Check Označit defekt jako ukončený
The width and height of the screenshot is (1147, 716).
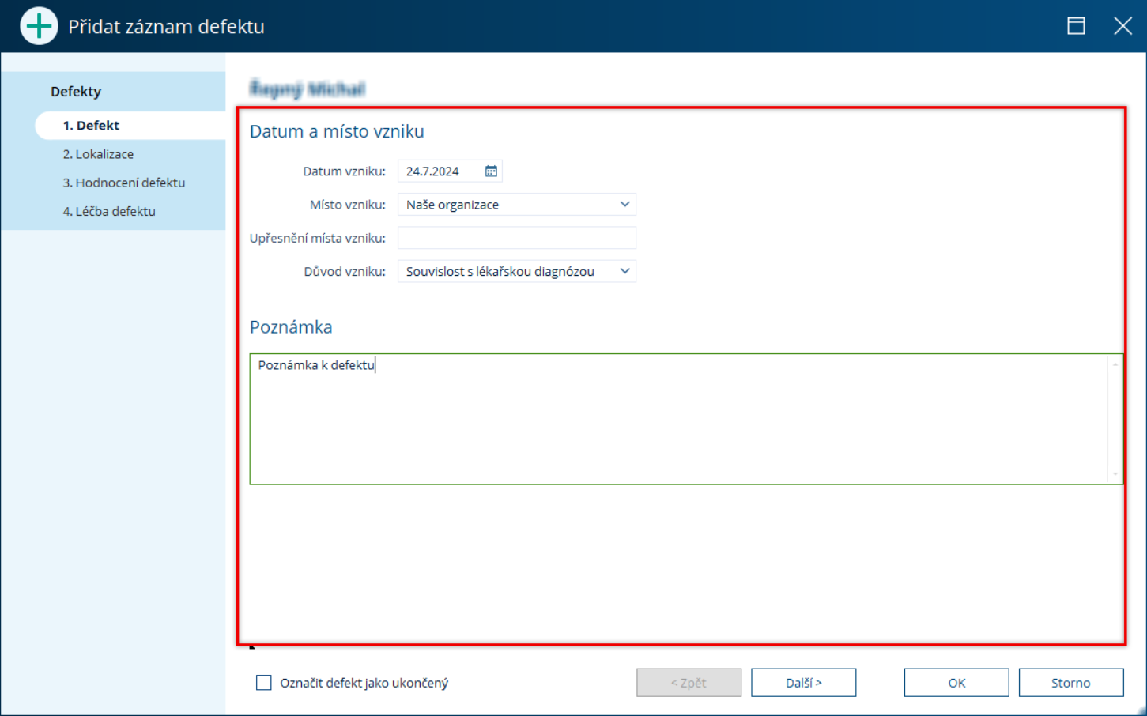264,683
